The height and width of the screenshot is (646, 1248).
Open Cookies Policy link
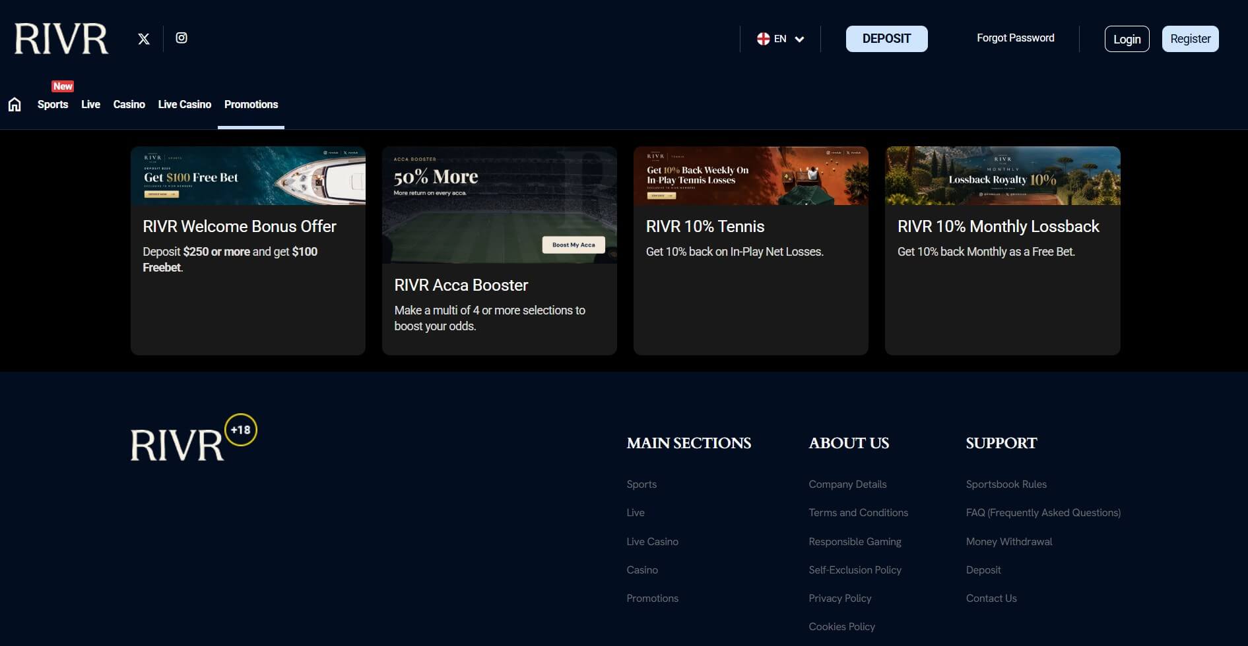pos(841,626)
